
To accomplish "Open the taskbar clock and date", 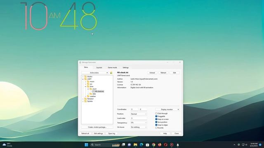I will pos(254,145).
